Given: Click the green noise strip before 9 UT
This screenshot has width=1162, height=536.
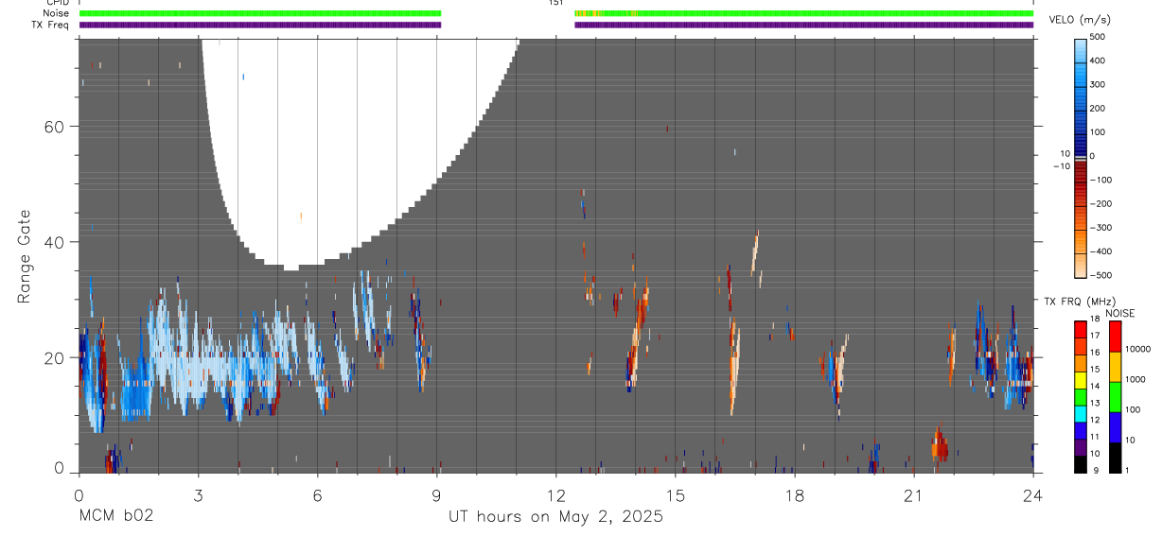Looking at the screenshot, I should click(260, 13).
